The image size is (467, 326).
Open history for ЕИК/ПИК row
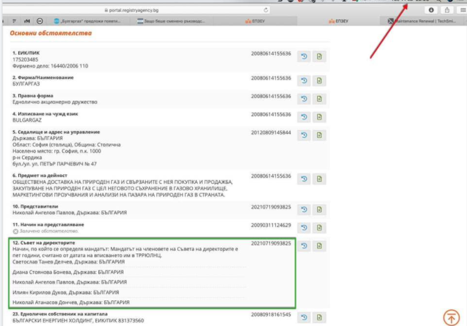[x=304, y=57]
